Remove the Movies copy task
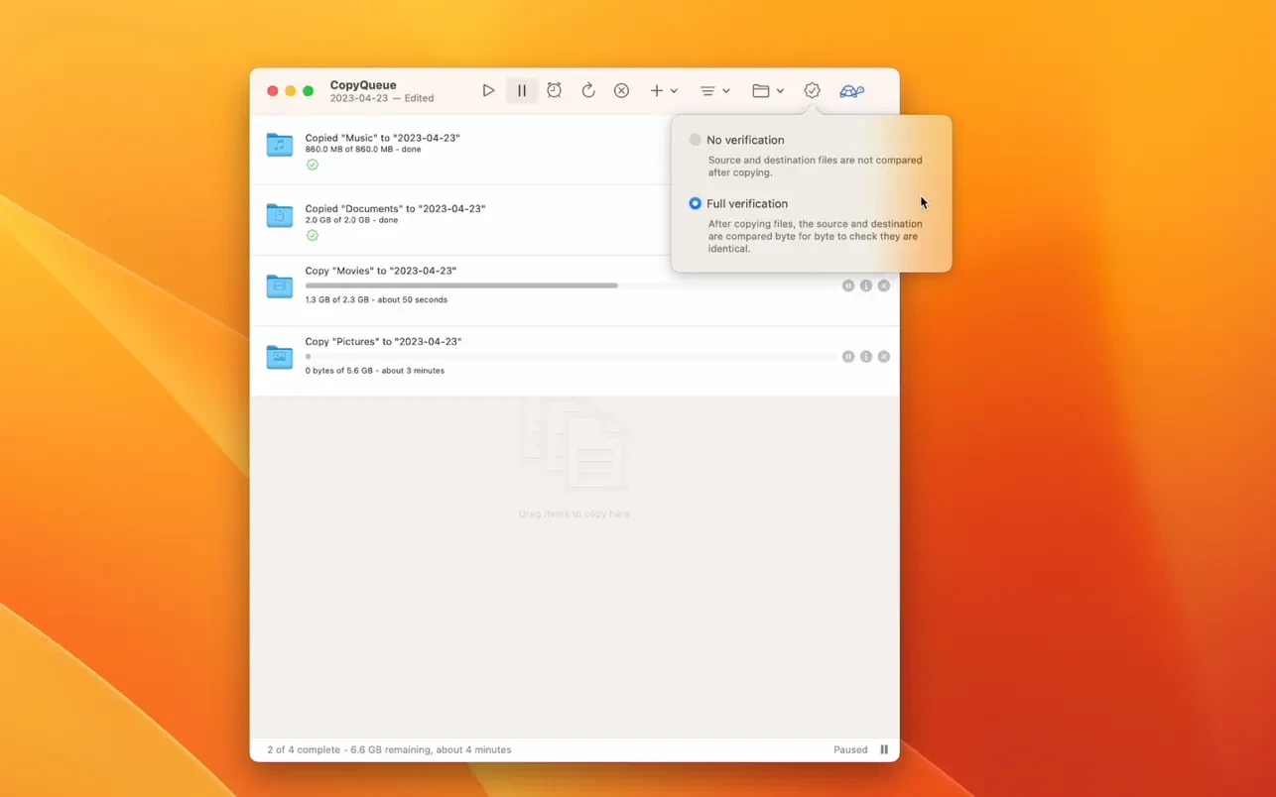Screen dimensions: 1276x797 pyautogui.click(x=884, y=285)
